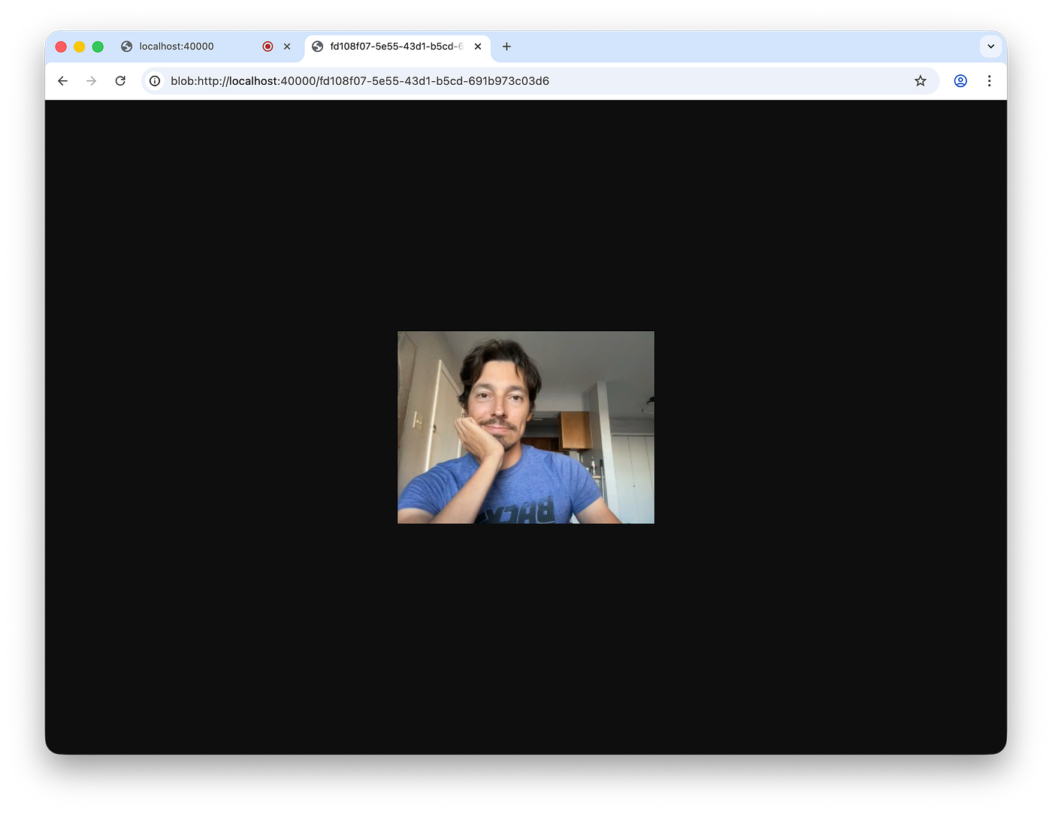Image resolution: width=1052 pixels, height=814 pixels.
Task: Minimize the Chrome window with yellow button
Action: [80, 47]
